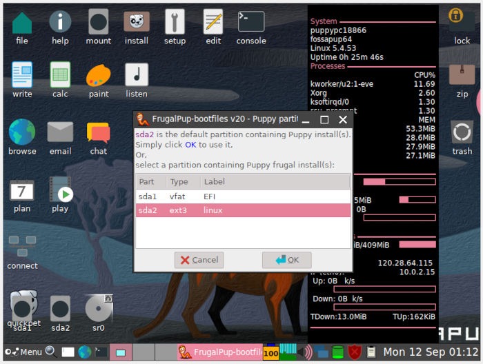The width and height of the screenshot is (483, 364).
Task: Open the network monitors tray icon
Action: pos(321,352)
